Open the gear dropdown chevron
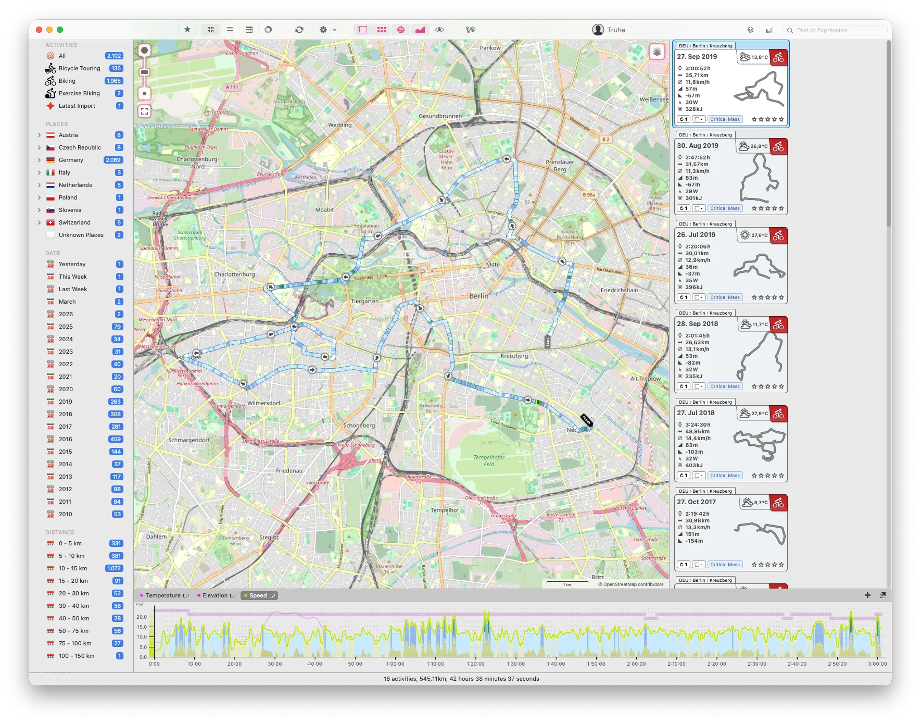This screenshot has height=724, width=921. click(335, 30)
